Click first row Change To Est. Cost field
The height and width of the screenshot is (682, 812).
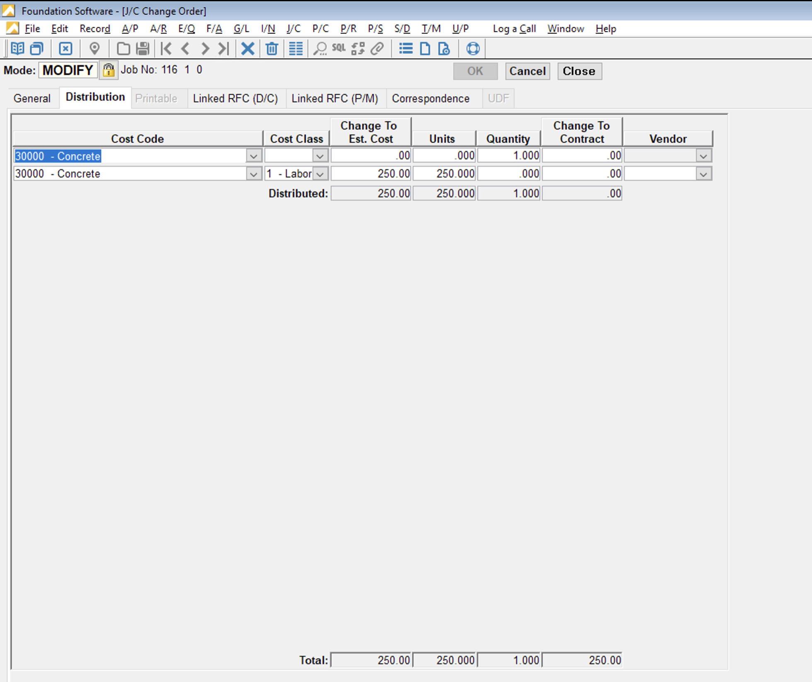coord(371,156)
